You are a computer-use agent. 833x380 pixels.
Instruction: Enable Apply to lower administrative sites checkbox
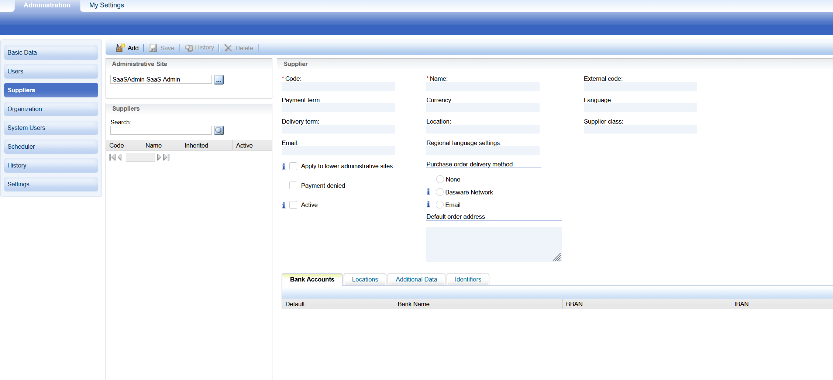click(x=293, y=166)
